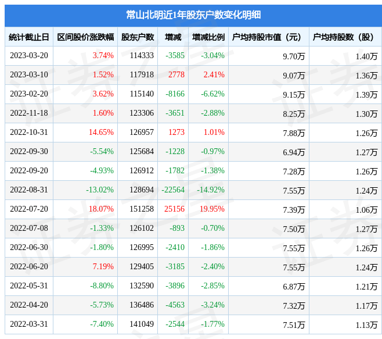Click shareholder count 123306
Screen dimensions: 382x339
(x=142, y=113)
